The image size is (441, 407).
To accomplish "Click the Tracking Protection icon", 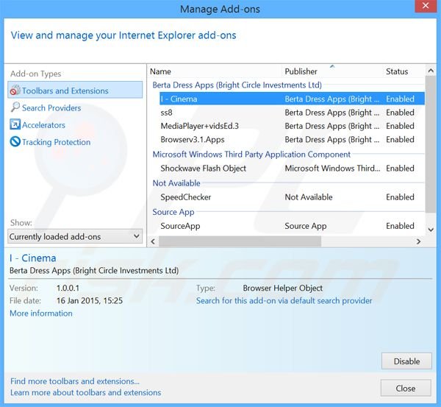I will (15, 141).
